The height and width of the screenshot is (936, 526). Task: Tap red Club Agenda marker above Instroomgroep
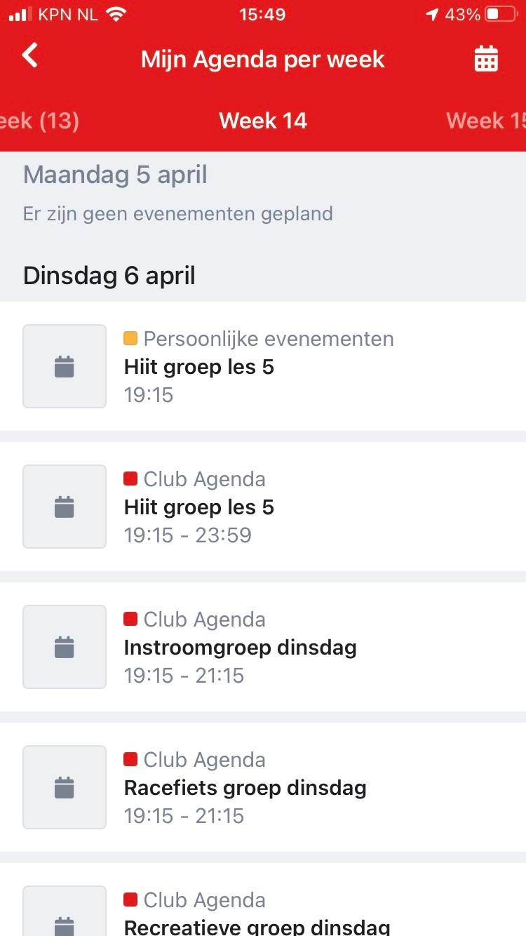(x=130, y=620)
